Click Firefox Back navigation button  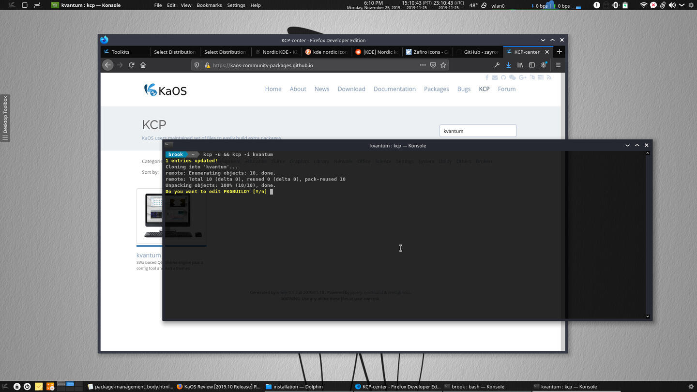coord(108,65)
